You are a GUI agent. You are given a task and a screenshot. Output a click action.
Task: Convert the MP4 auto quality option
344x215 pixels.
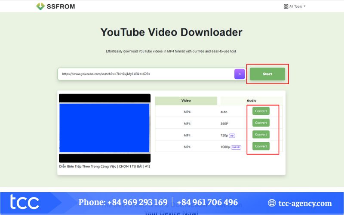tap(261, 111)
